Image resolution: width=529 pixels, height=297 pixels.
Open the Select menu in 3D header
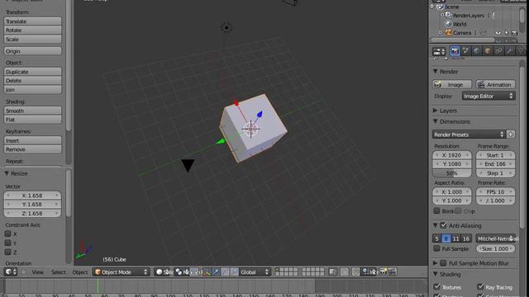pyautogui.click(x=59, y=272)
